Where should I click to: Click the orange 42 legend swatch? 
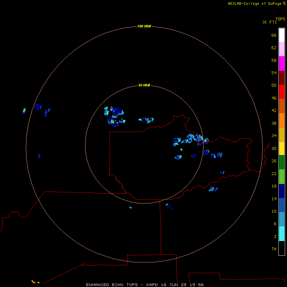[x=282, y=121]
